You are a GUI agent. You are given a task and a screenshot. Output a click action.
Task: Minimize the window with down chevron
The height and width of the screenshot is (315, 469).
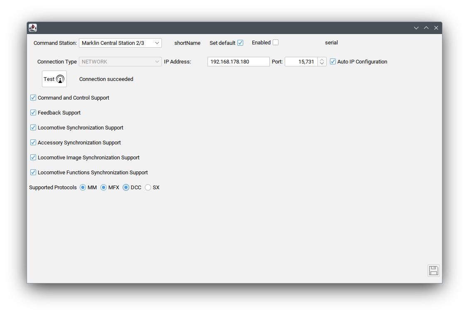416,28
